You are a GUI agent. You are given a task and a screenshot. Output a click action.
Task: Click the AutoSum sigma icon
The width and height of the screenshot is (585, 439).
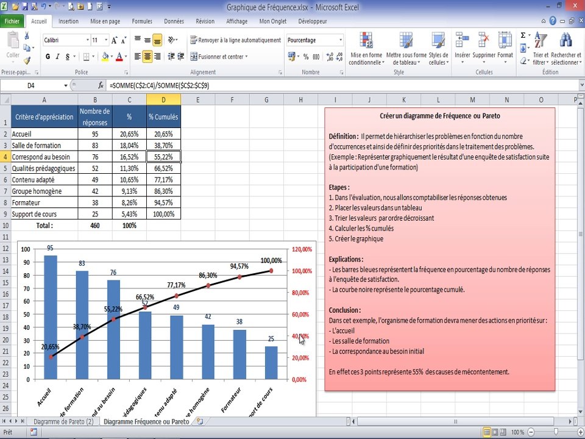point(523,35)
